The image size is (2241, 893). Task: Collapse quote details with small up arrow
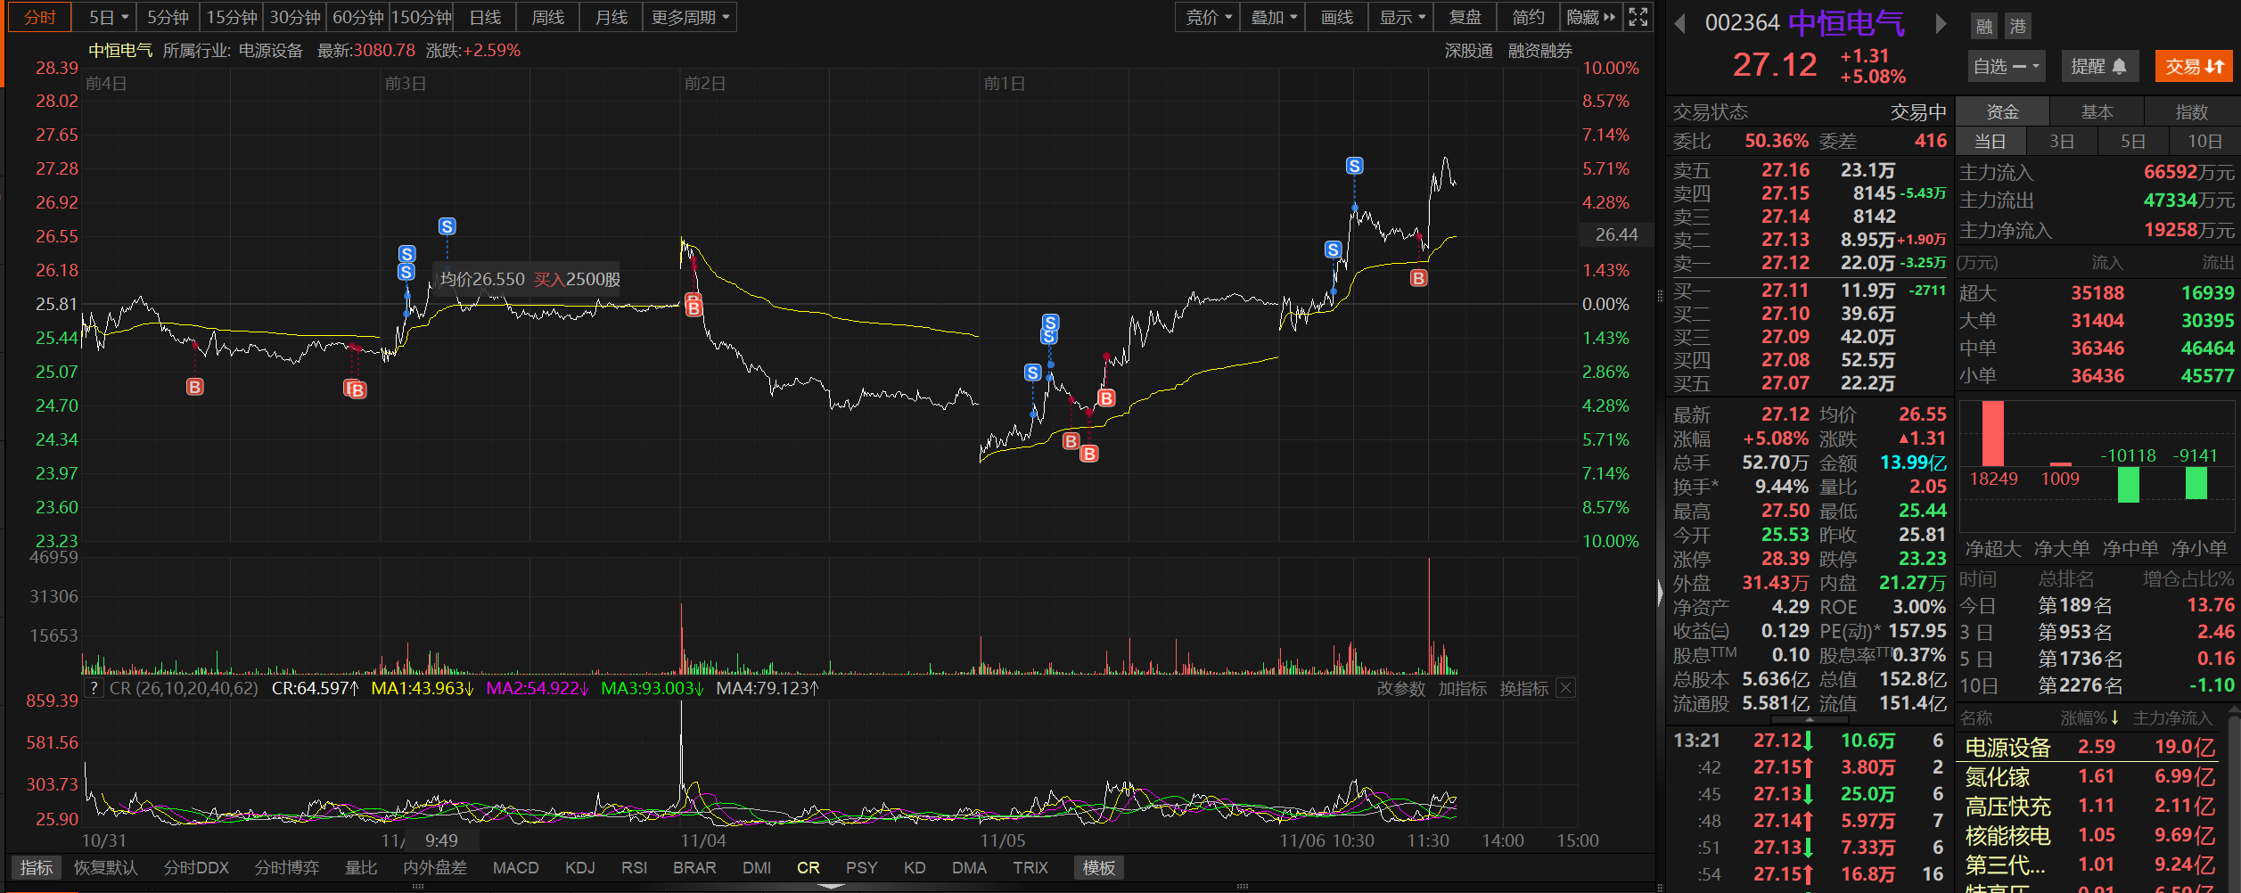pos(1809,719)
